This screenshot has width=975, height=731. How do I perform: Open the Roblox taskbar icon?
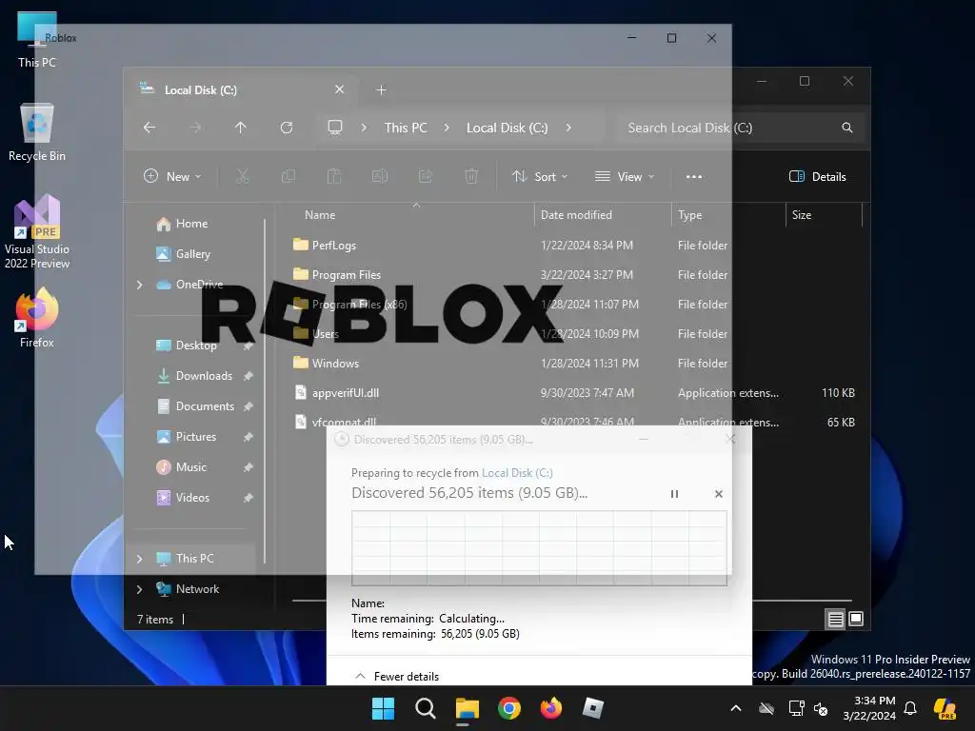(x=592, y=708)
